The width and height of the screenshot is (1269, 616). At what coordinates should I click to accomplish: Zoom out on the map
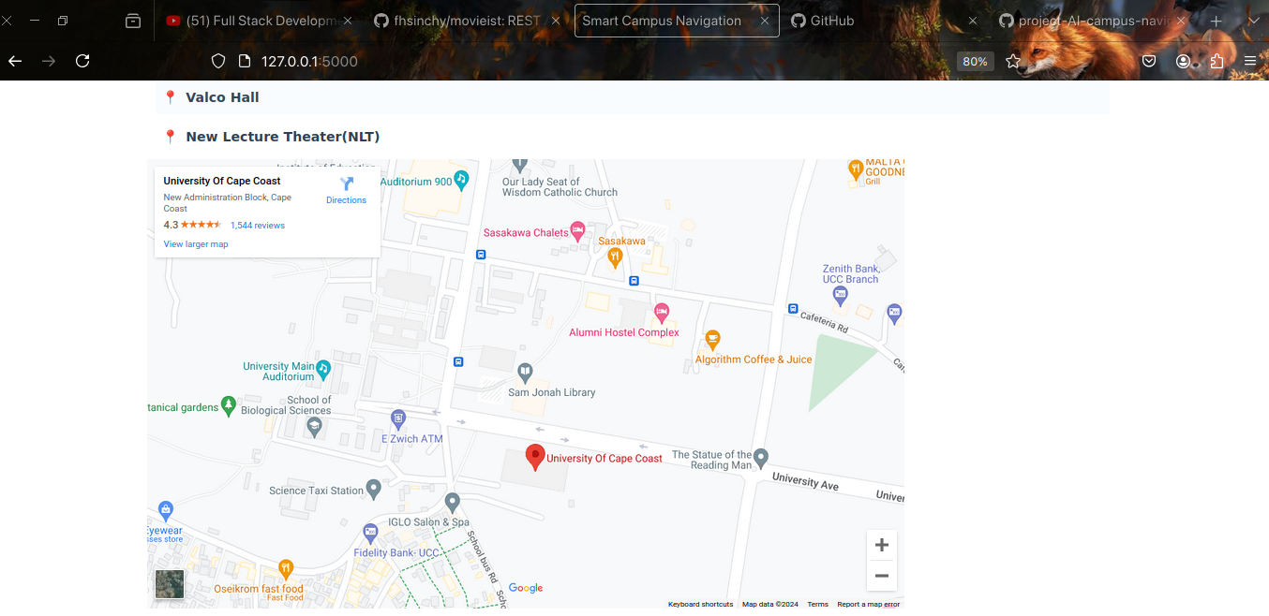point(881,576)
